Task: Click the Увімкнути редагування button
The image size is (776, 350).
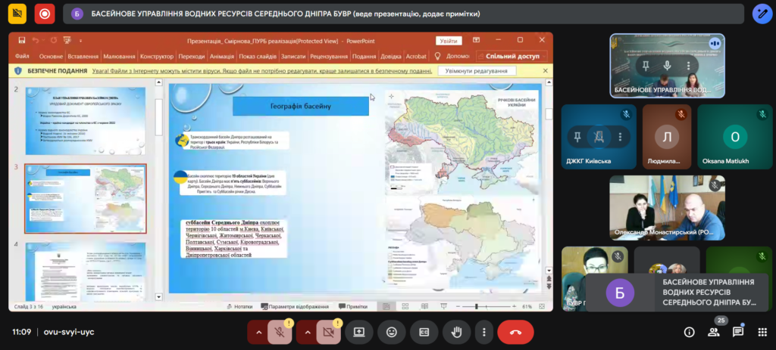Action: 476,70
